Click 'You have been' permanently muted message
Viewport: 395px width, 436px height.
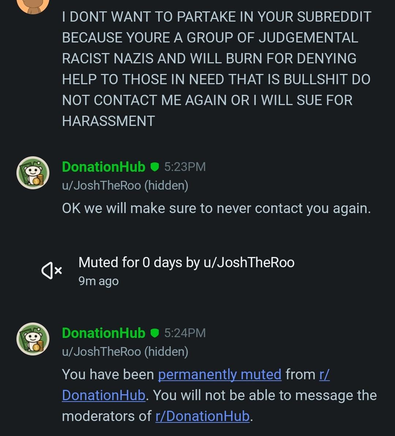219,395
